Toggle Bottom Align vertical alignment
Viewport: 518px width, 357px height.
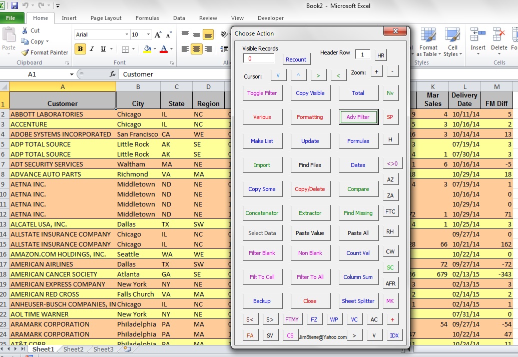pos(208,34)
